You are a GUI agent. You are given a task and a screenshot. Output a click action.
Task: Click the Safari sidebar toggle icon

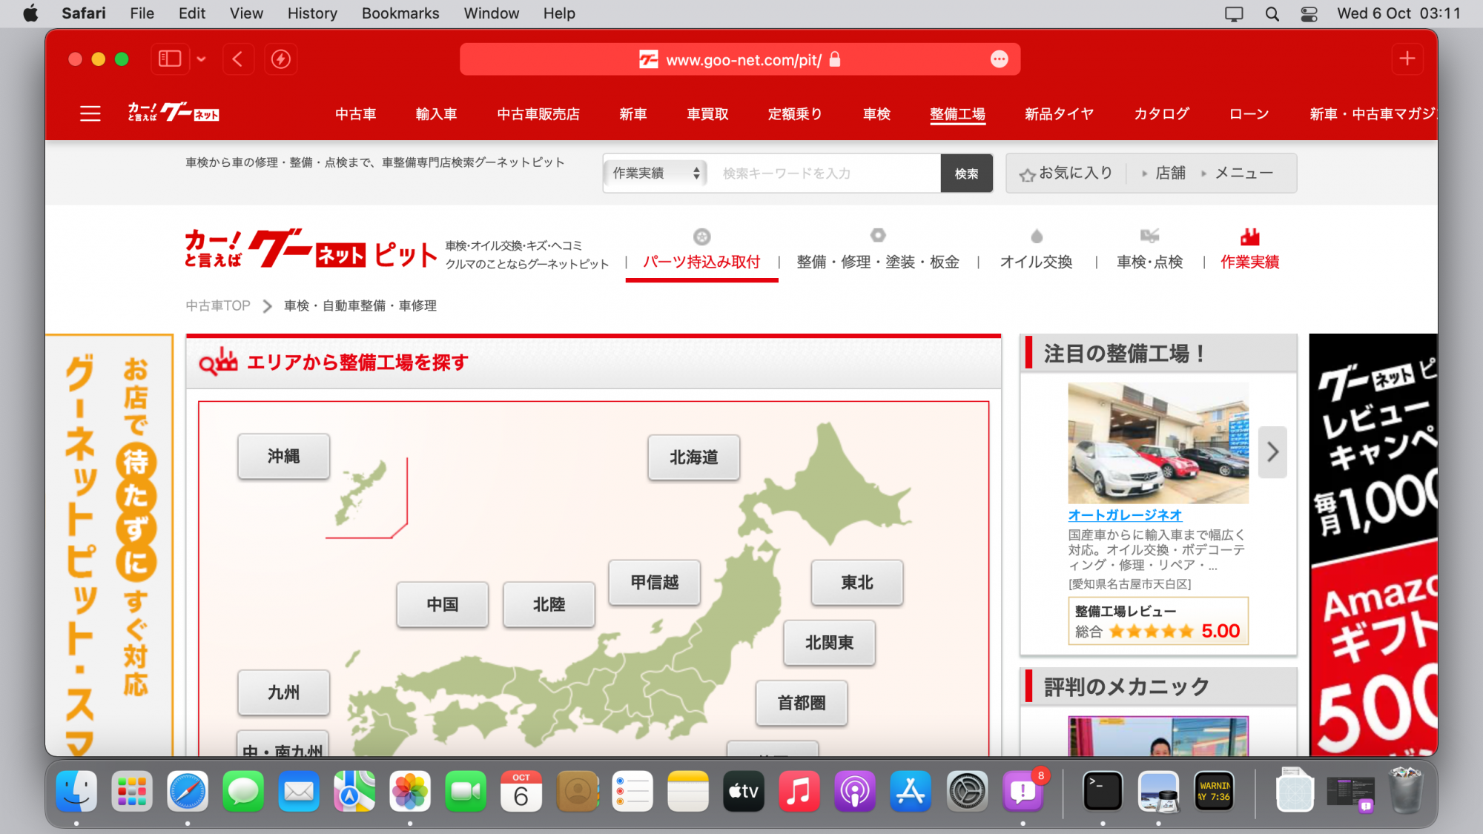coord(170,59)
